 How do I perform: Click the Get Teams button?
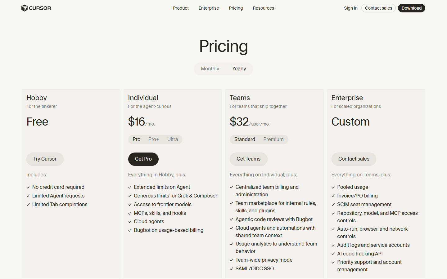click(249, 159)
